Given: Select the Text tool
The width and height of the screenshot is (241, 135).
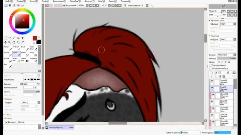Looking at the screenshot, I should (x=22, y=38).
